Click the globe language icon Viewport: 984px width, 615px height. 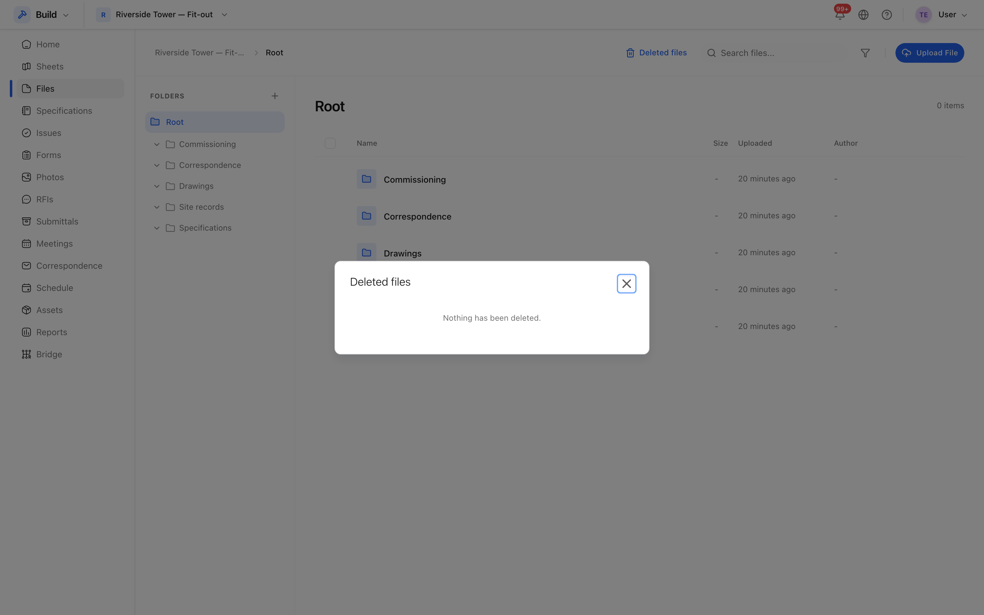click(x=863, y=15)
